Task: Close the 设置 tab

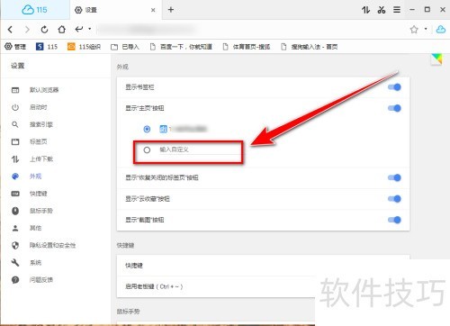Action: pos(153,10)
